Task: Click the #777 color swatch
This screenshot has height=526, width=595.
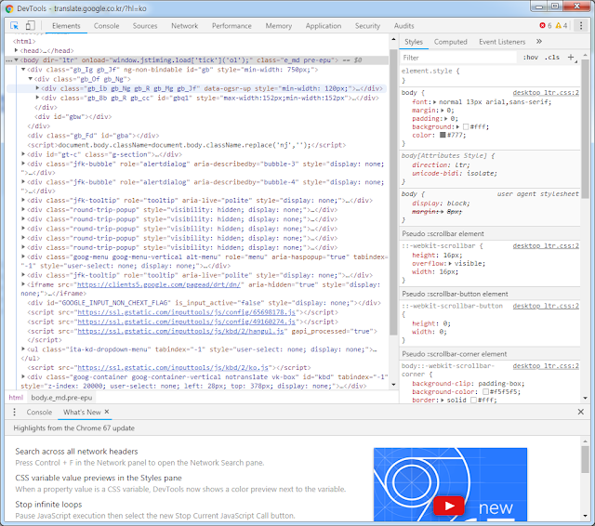Action: [x=443, y=135]
